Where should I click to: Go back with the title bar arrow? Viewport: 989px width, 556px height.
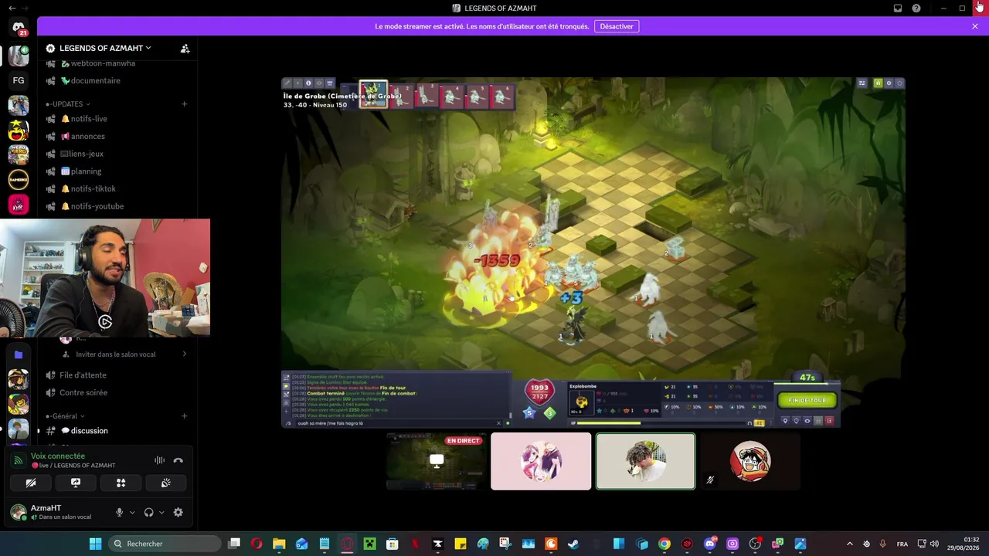click(12, 8)
